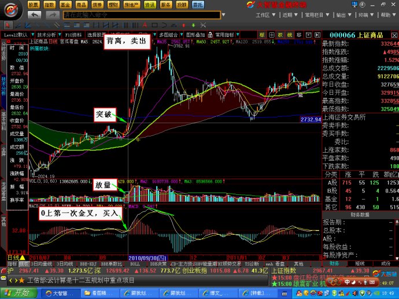399x299 pixels.
Task: Select the red letter A text annotation tool
Action: pyautogui.click(x=145, y=25)
